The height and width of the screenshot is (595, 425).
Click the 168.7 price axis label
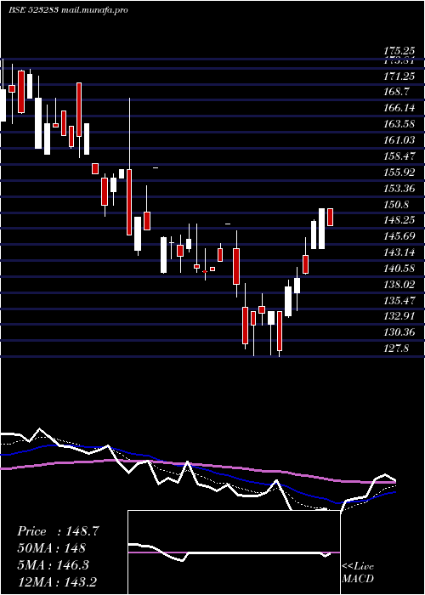pyautogui.click(x=396, y=92)
